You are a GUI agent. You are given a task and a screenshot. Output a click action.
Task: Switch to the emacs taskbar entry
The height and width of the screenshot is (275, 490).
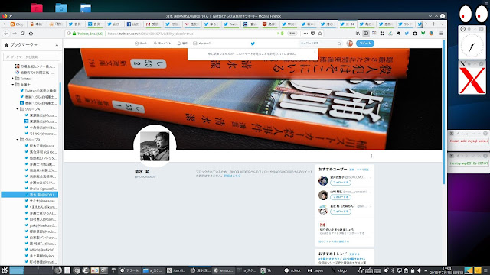223,270
